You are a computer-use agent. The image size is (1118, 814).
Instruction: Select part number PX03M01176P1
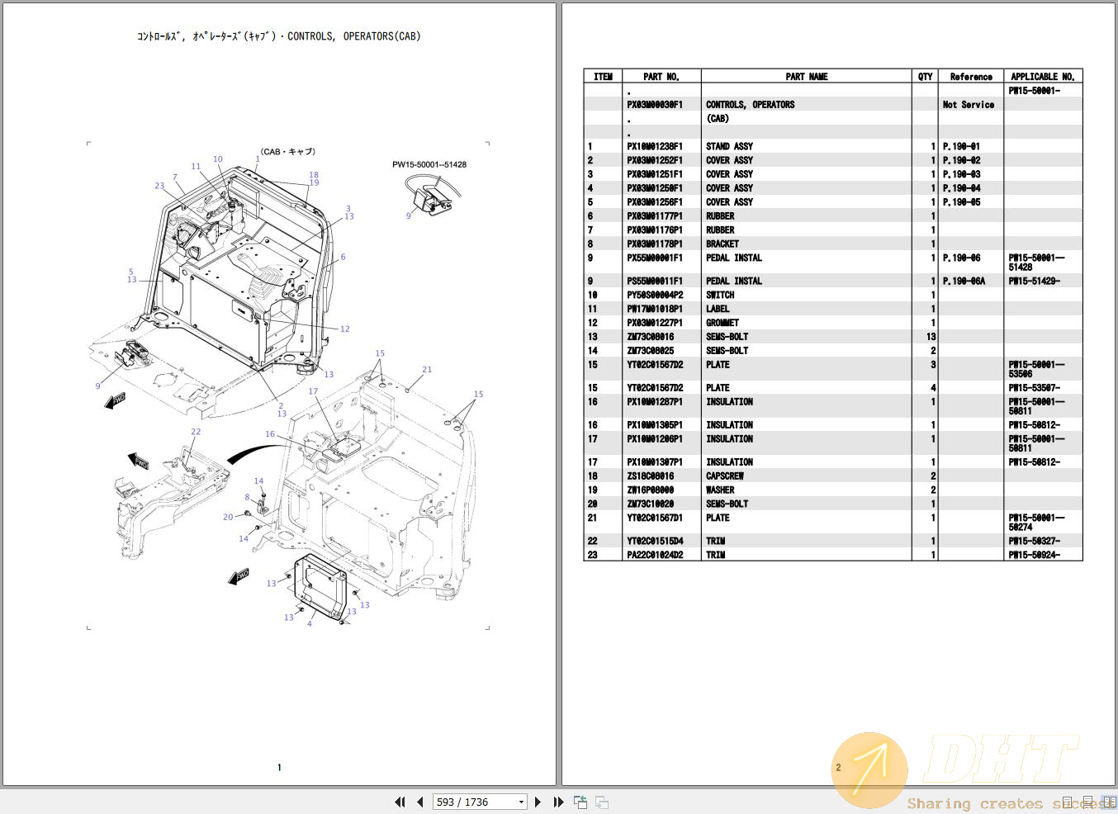point(655,230)
